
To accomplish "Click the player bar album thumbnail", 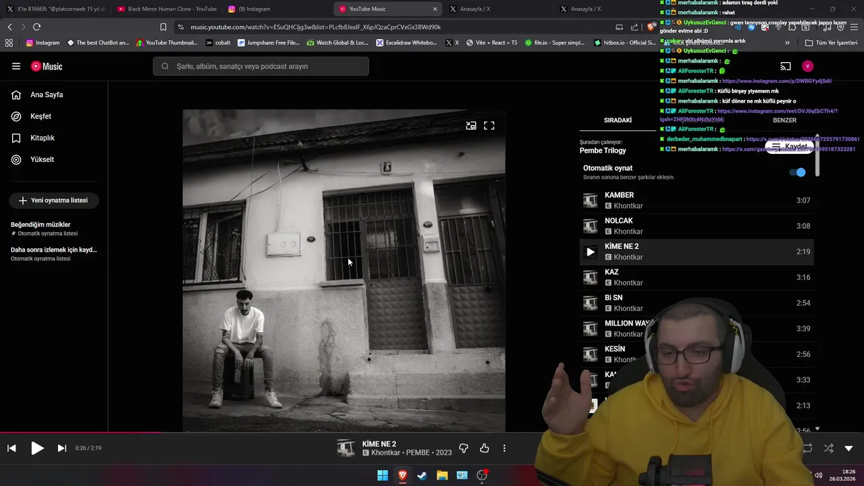I will tap(346, 448).
